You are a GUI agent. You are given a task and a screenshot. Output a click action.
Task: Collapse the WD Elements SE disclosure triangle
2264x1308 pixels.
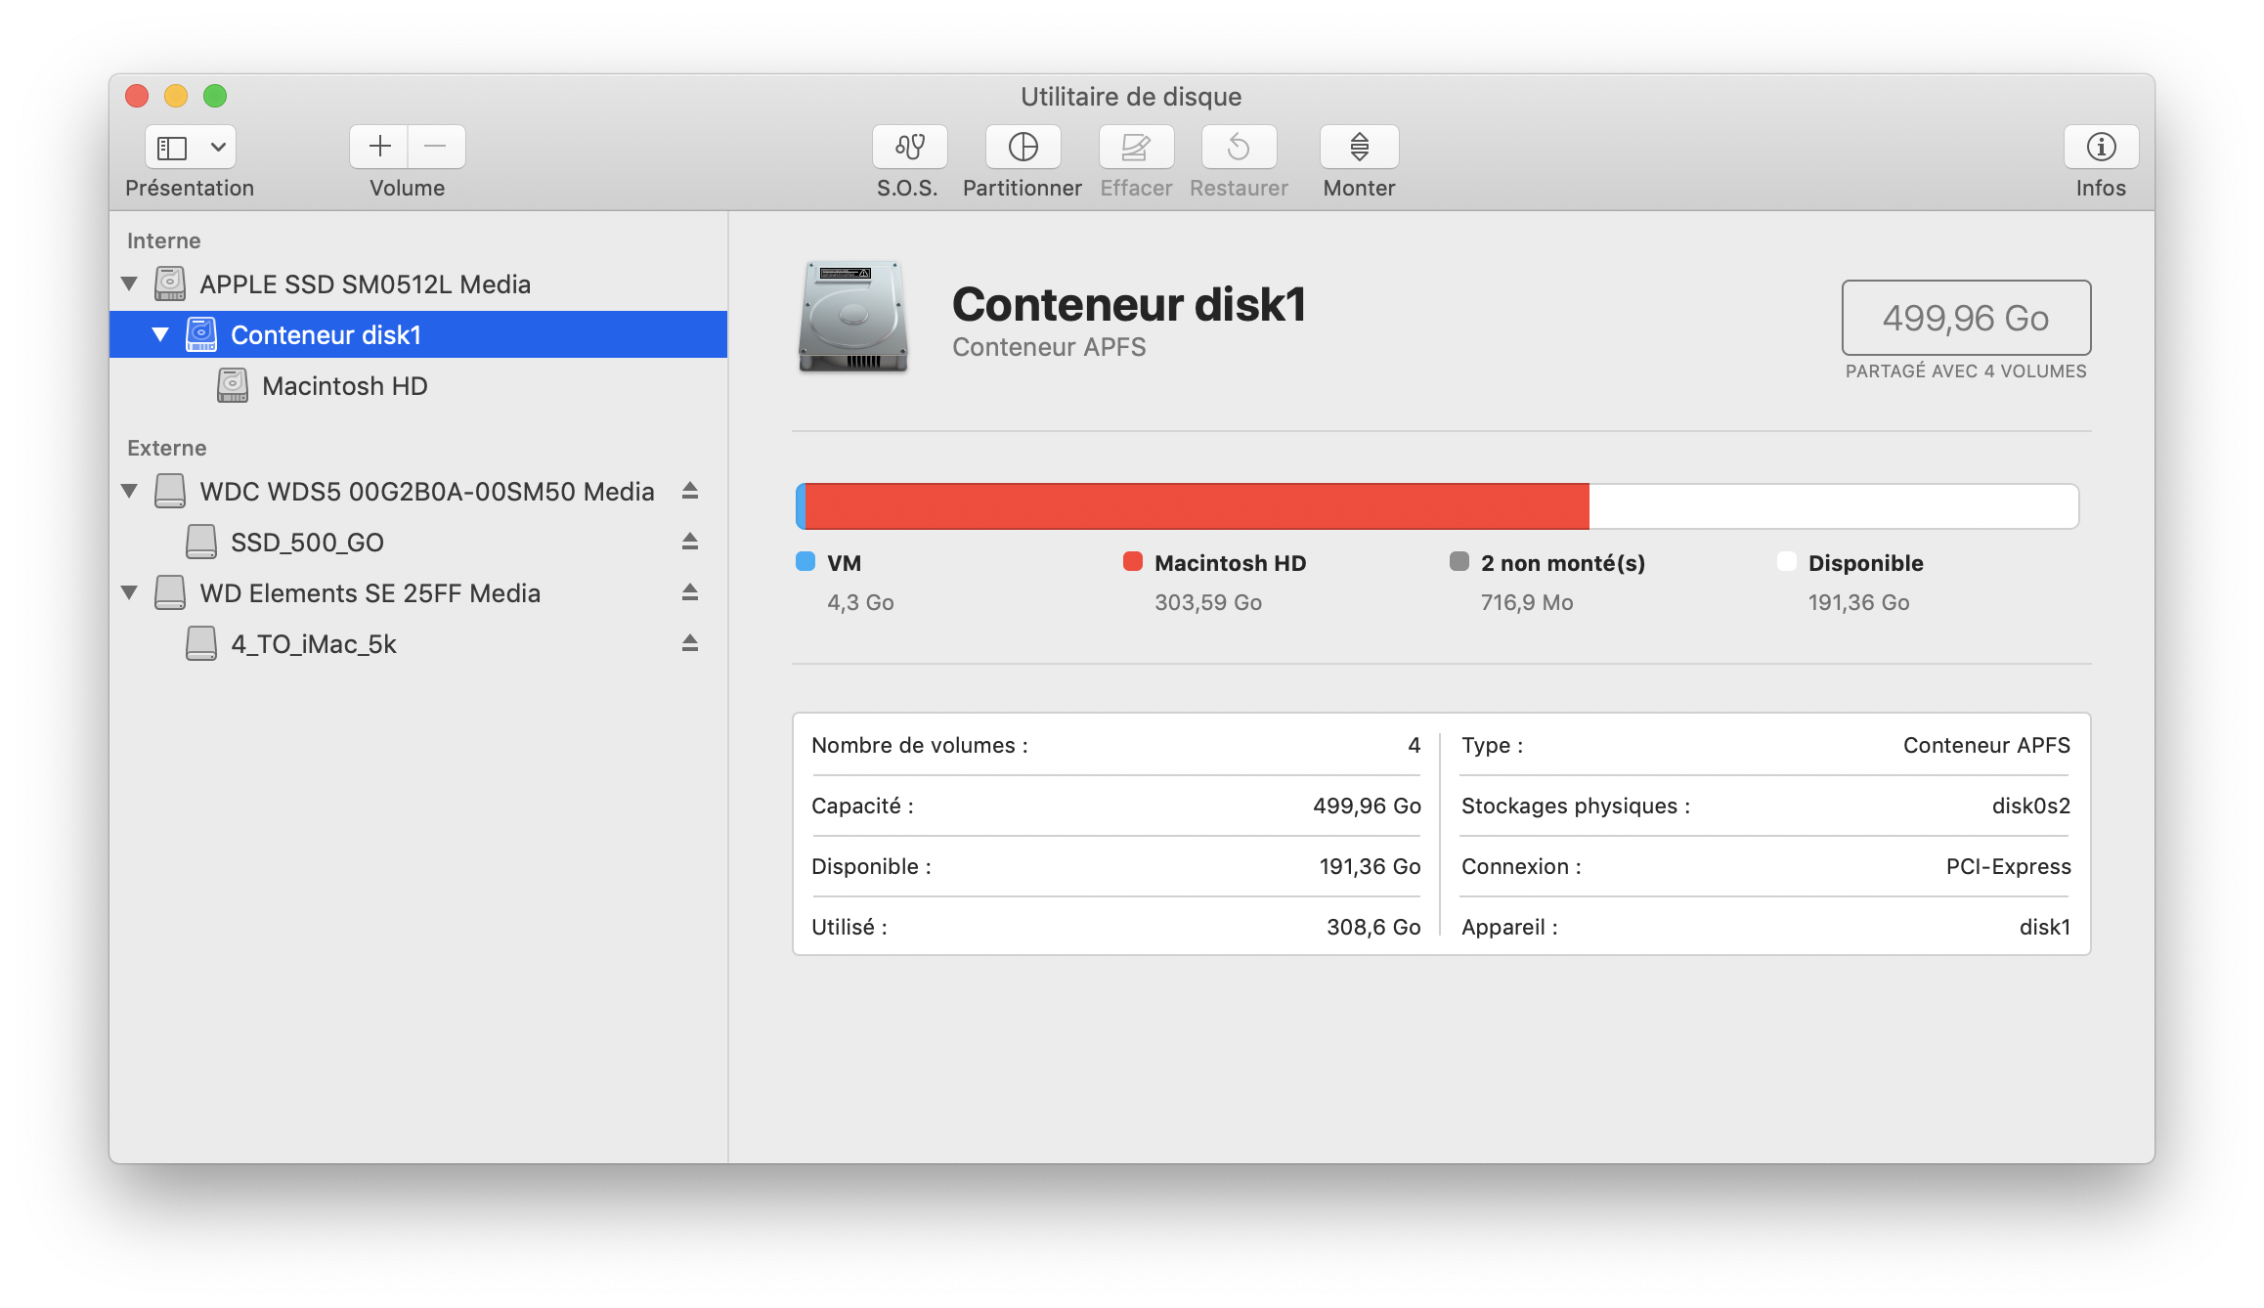coord(129,593)
